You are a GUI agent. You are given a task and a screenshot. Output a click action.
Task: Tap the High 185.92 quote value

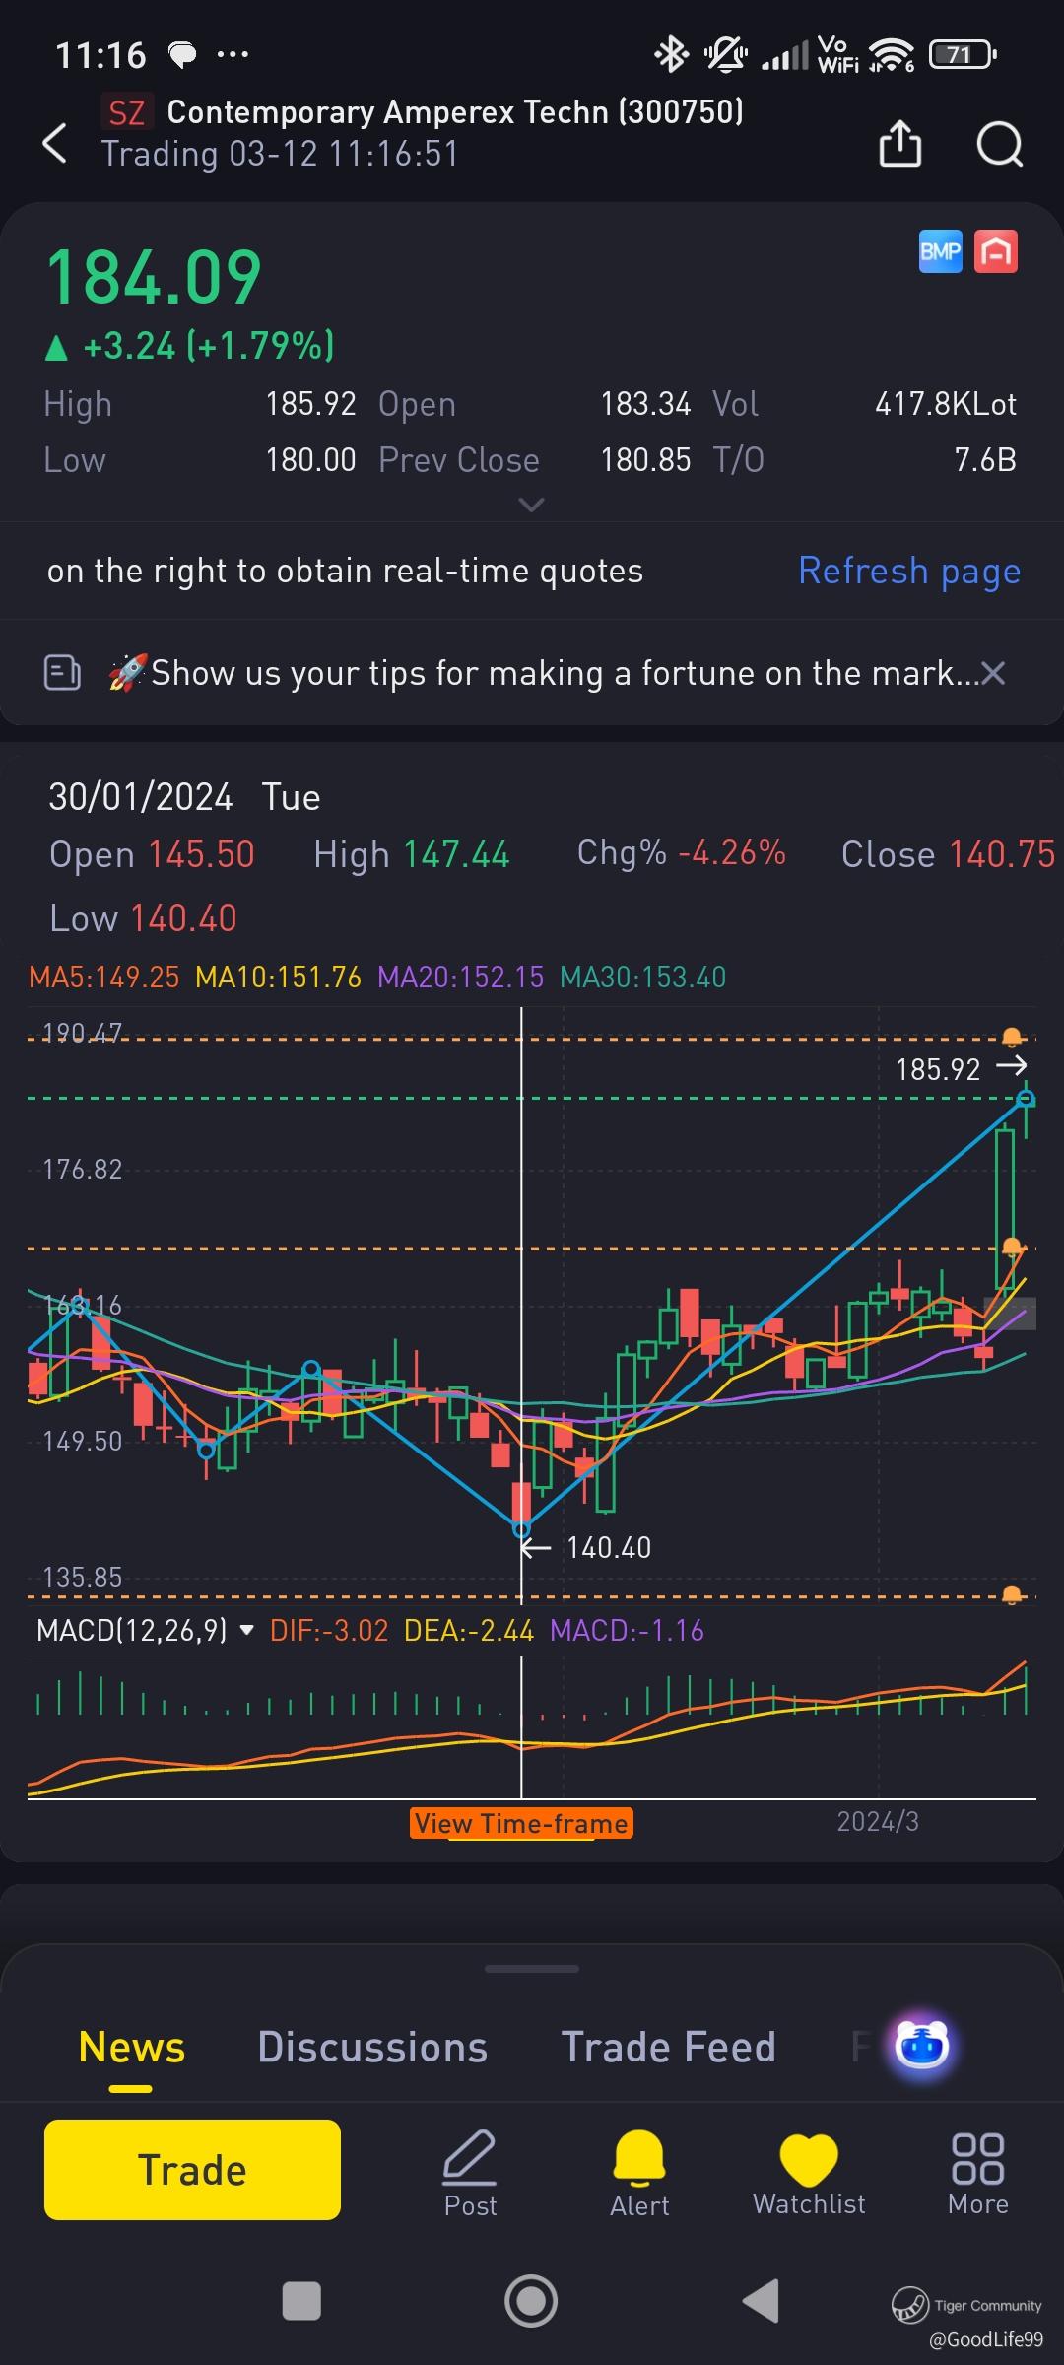point(310,404)
